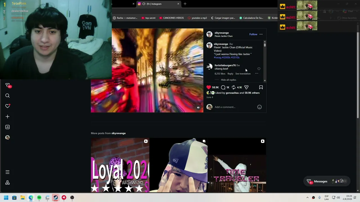Open the Time Traveler post thumbnail
Screen dimensions: 360x202
[237, 165]
